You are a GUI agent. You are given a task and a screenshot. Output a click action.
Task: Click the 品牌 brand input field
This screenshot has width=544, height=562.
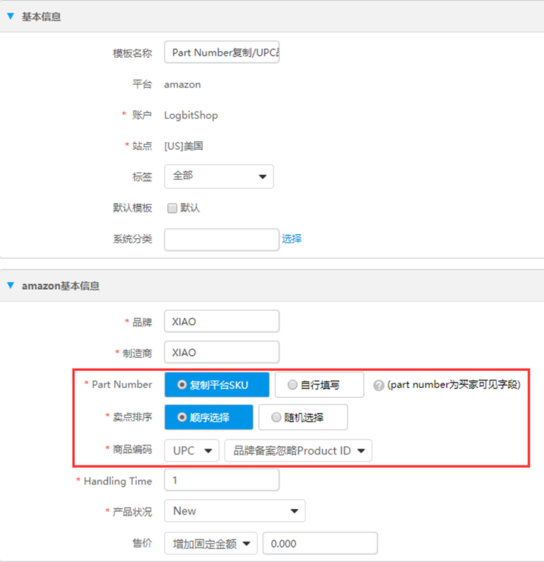coord(222,322)
